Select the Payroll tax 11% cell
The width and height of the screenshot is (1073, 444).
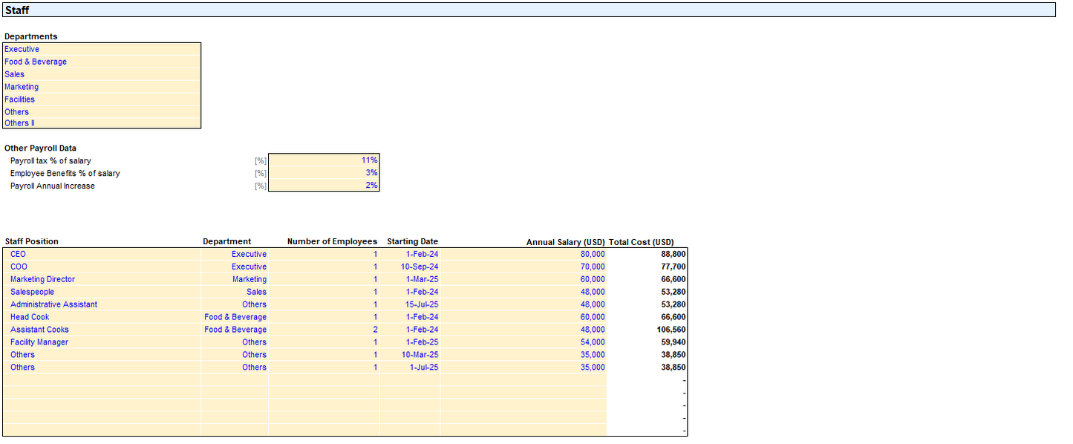324,160
